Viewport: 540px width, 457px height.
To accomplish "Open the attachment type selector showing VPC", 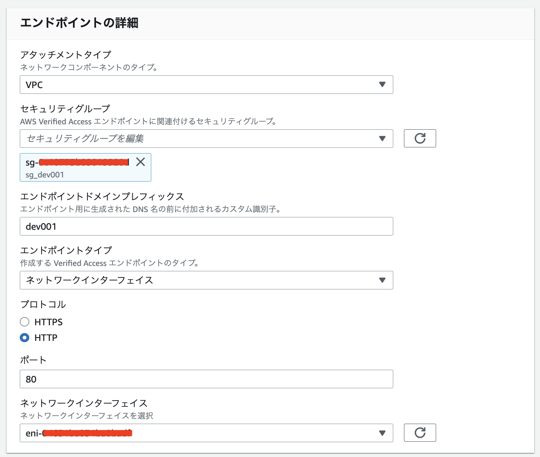I will pyautogui.click(x=206, y=85).
